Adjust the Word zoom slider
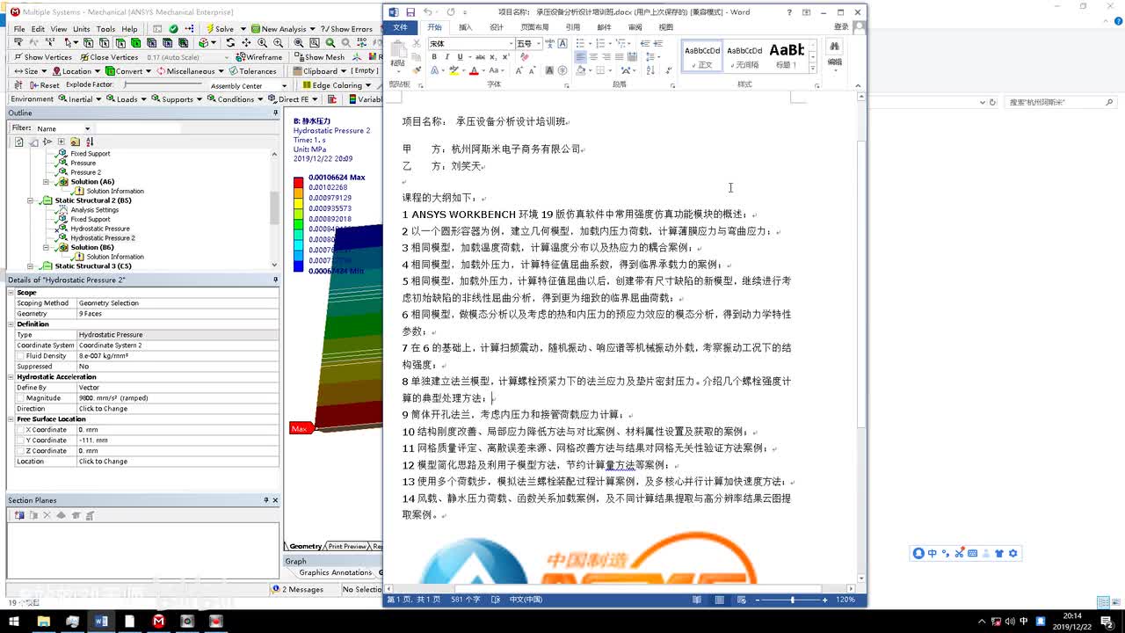Screen dimensions: 1125x633 pyautogui.click(x=792, y=600)
